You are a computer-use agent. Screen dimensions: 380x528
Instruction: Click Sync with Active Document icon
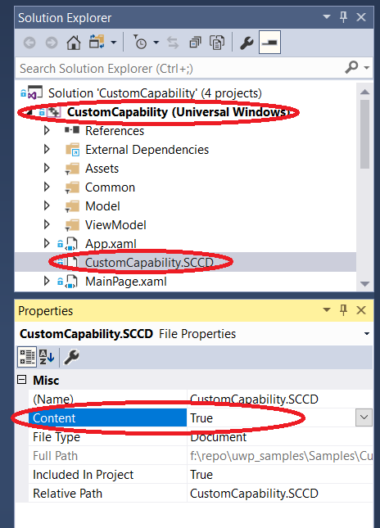point(173,43)
